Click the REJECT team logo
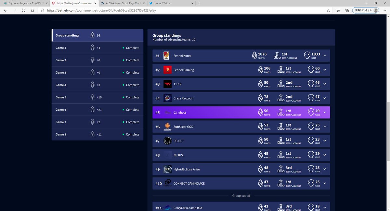 pos(167,141)
